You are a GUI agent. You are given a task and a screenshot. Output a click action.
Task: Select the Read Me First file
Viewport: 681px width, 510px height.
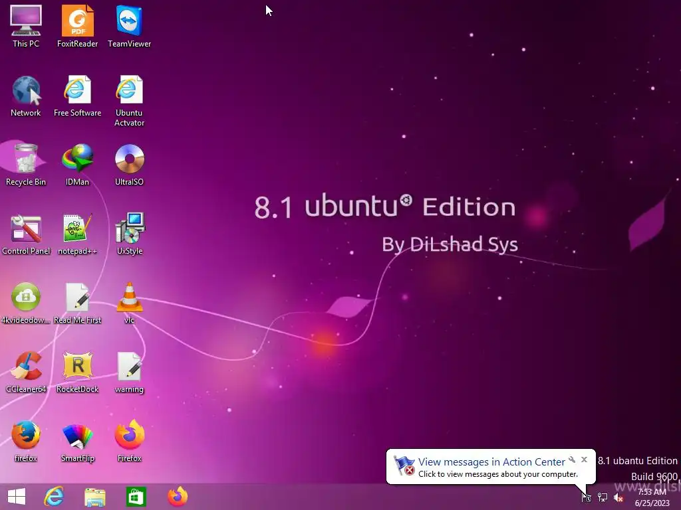coord(77,303)
